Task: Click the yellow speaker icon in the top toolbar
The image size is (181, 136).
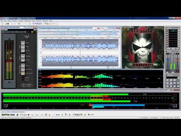Action: click(x=30, y=24)
